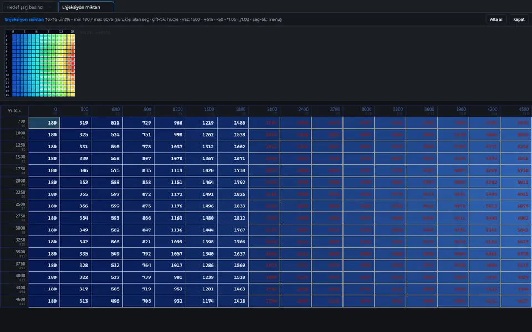The height and width of the screenshot is (332, 532).
Task: Select the Y↓ X→ corner header cell
Action: coord(14,111)
